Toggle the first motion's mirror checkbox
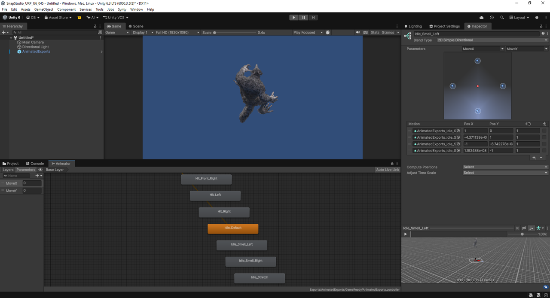Image resolution: width=550 pixels, height=298 pixels. [x=544, y=131]
